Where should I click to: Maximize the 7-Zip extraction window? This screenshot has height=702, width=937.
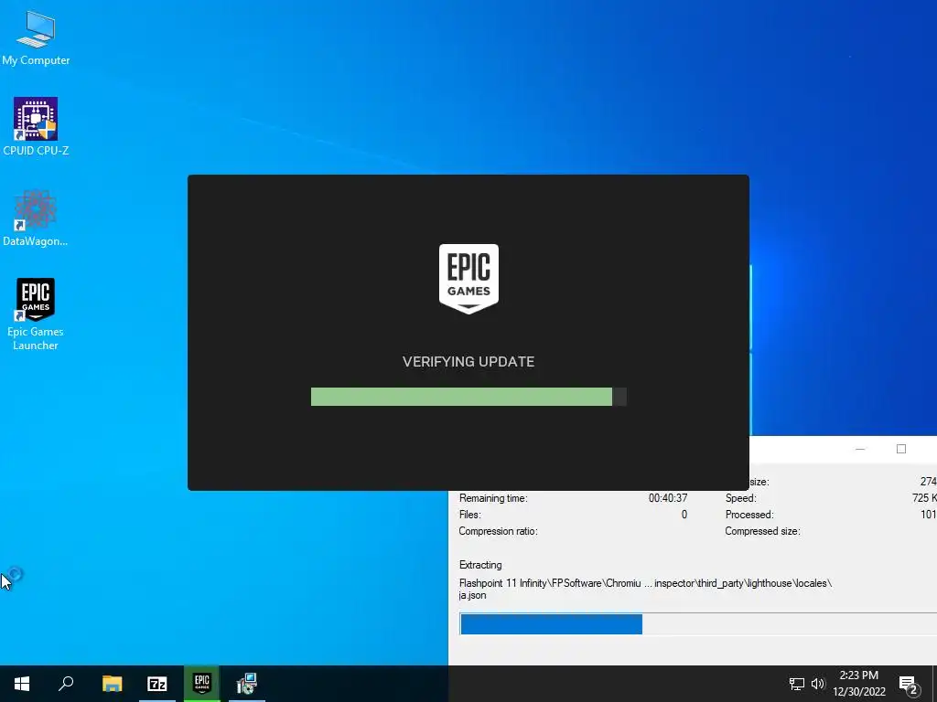(901, 449)
